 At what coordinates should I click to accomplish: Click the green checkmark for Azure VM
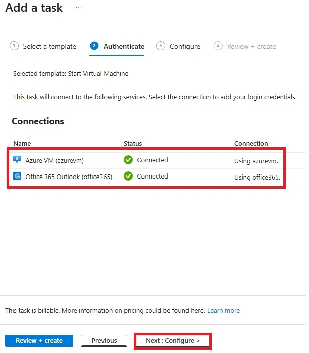(128, 160)
